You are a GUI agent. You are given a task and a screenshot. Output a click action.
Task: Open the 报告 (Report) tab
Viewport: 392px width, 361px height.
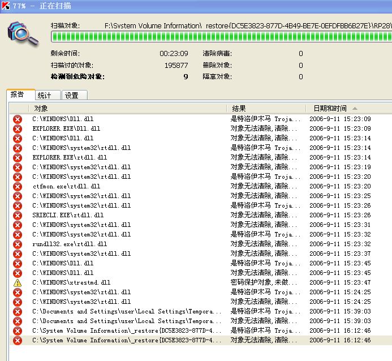point(21,94)
